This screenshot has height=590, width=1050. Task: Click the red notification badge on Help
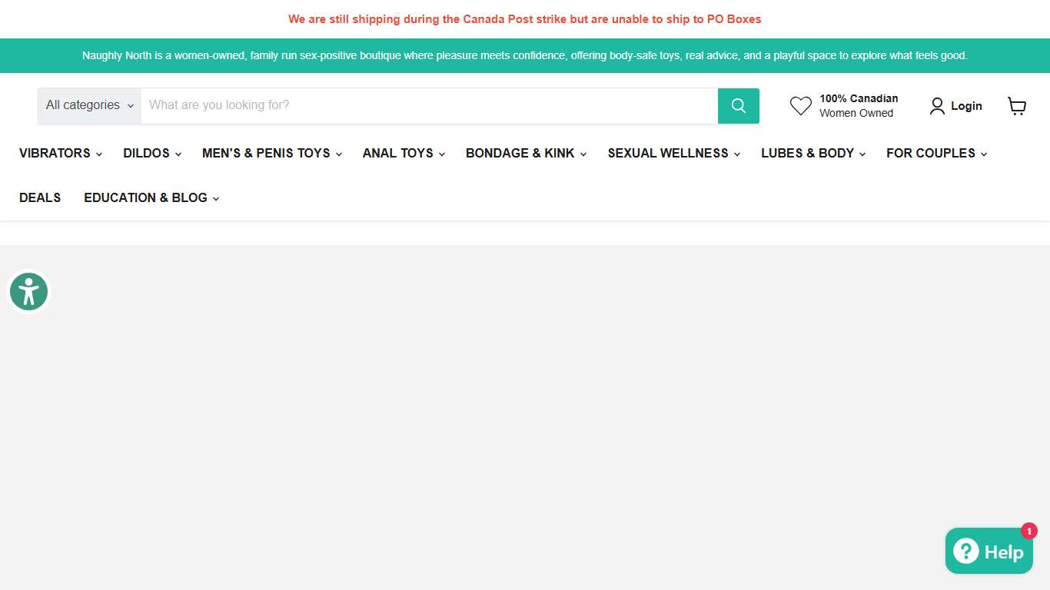click(x=1028, y=531)
